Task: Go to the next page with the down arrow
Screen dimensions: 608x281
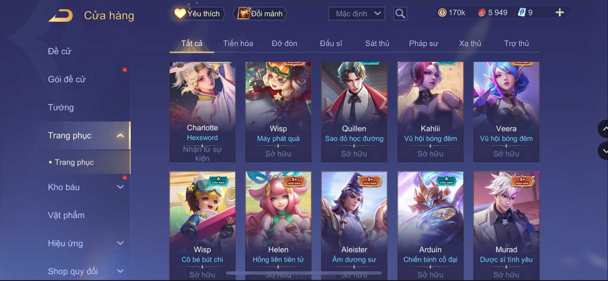Action: click(604, 151)
